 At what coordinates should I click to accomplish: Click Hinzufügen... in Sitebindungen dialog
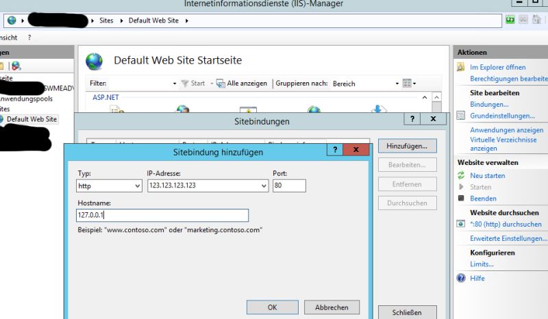407,146
